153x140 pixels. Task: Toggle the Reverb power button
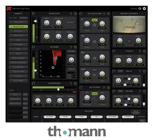click(x=144, y=91)
